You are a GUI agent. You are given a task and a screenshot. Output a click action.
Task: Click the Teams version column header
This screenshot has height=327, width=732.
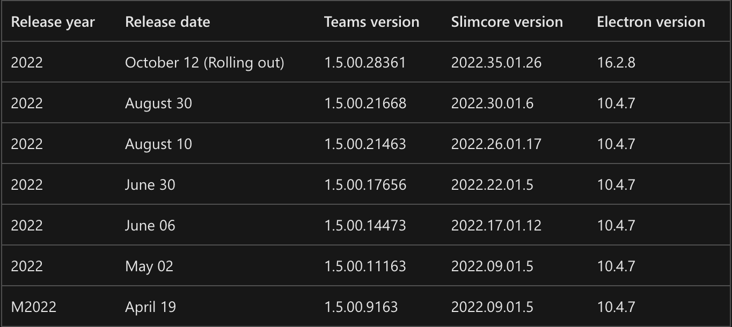click(371, 22)
